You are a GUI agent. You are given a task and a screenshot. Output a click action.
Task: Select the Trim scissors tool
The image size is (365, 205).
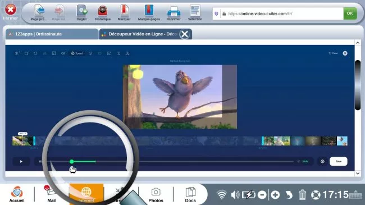click(x=17, y=53)
